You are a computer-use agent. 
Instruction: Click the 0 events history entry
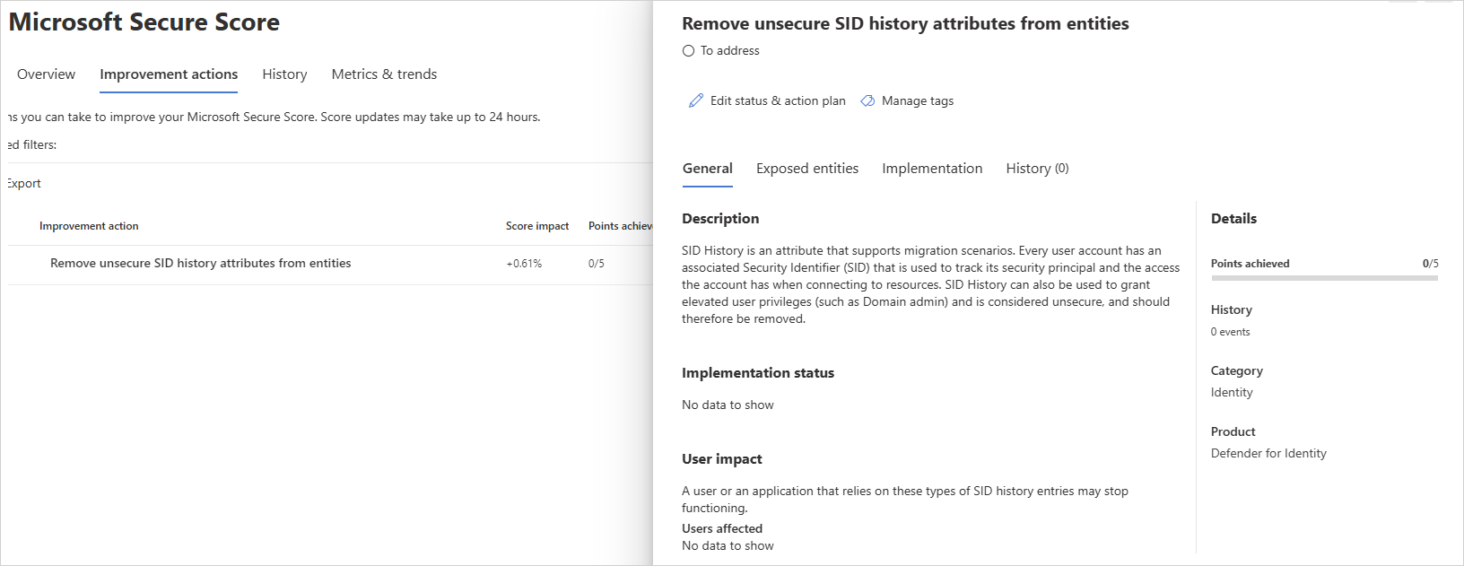[1230, 332]
